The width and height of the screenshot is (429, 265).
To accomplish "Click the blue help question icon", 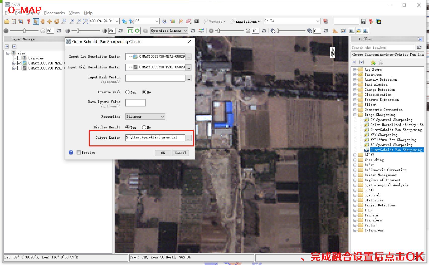I will coord(71,152).
